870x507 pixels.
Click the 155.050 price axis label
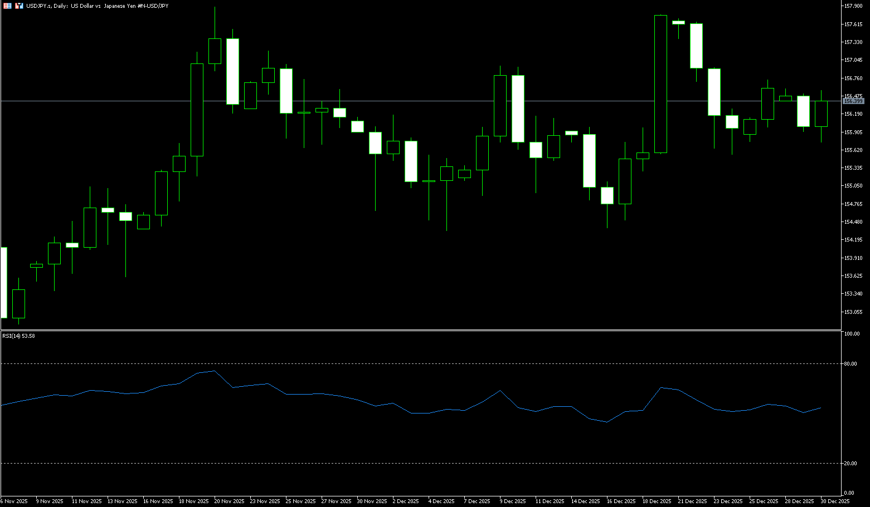(x=853, y=186)
